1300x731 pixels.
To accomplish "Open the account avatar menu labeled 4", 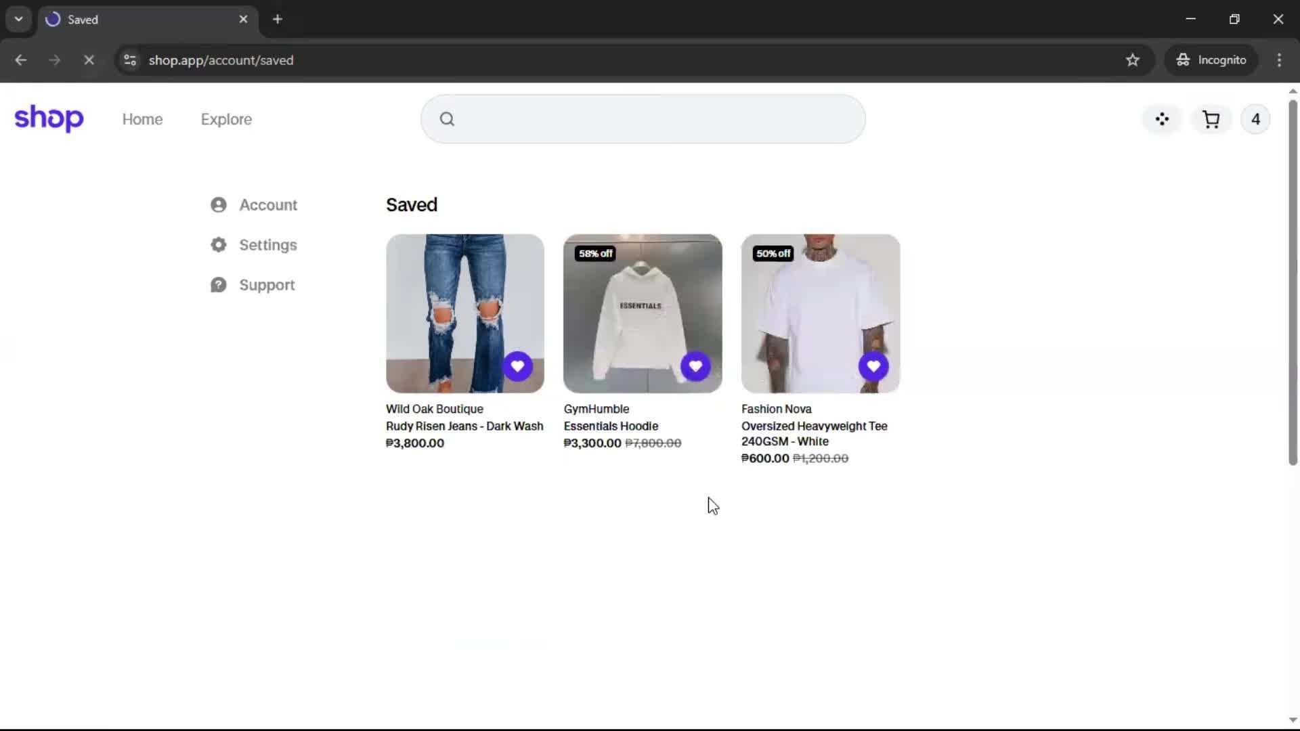I will click(1255, 120).
